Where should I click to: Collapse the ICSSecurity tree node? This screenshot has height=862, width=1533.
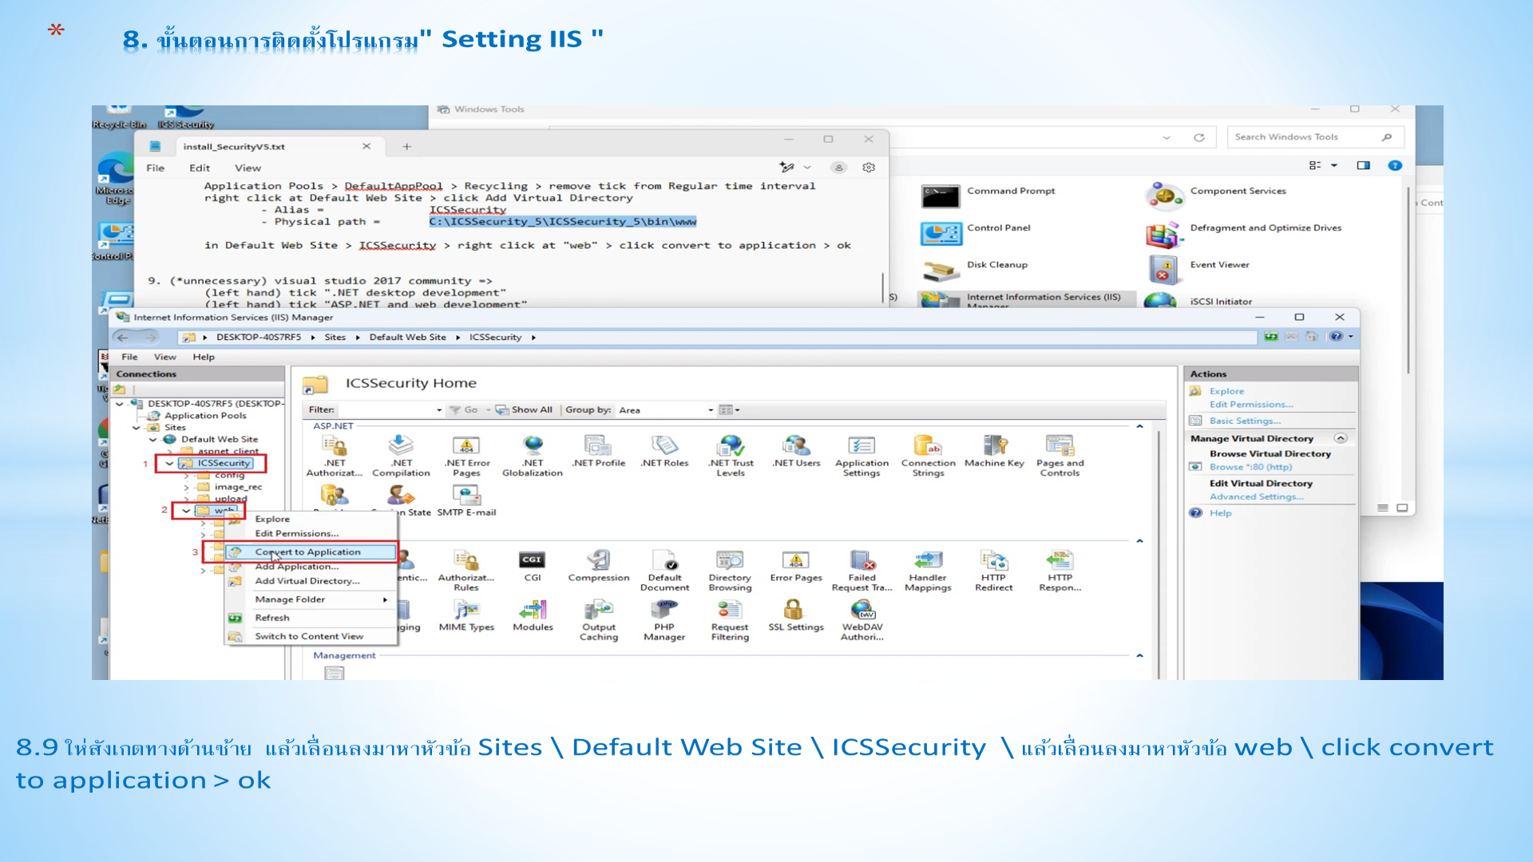169,463
